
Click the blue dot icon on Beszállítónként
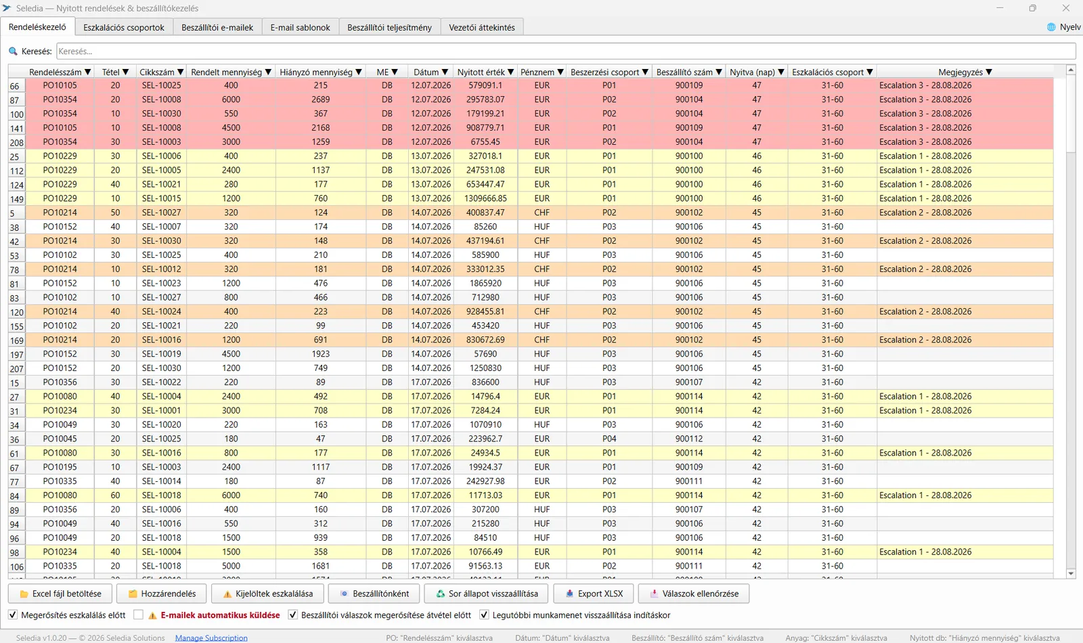tap(344, 594)
